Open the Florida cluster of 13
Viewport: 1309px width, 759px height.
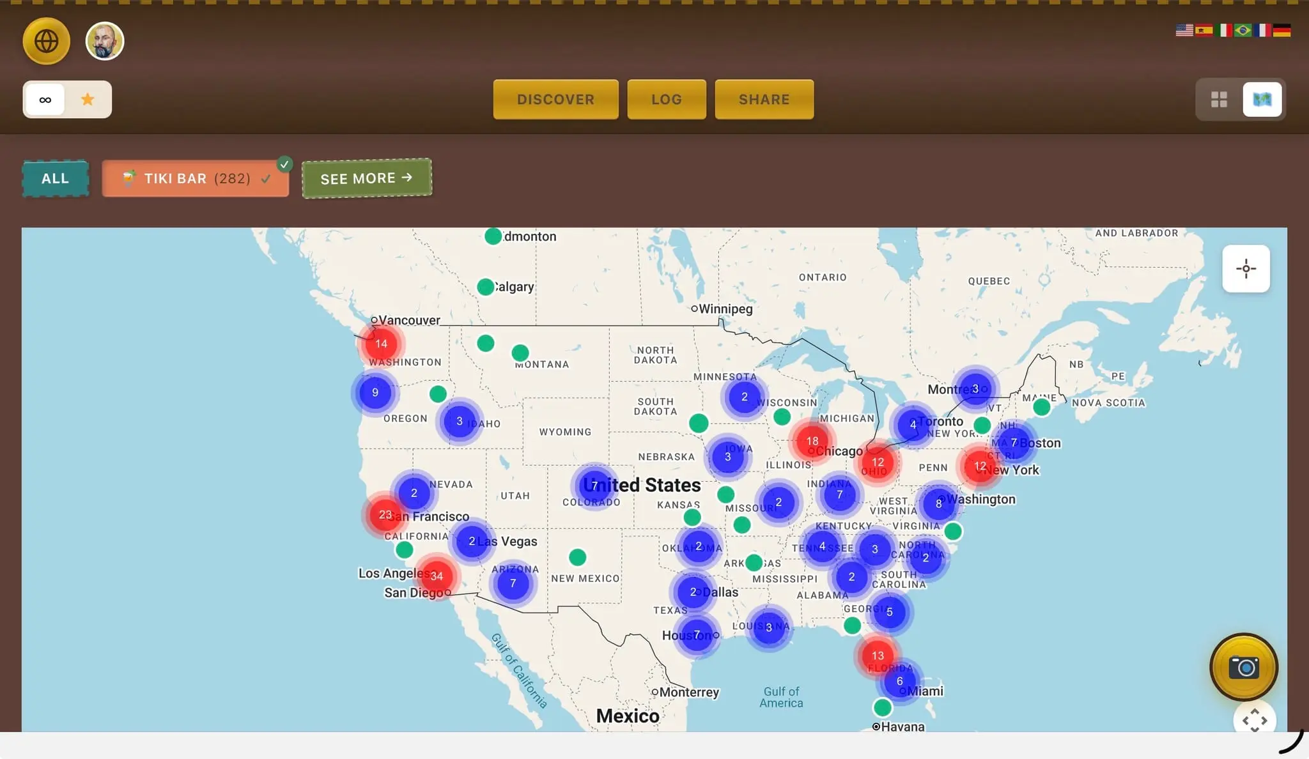[878, 656]
